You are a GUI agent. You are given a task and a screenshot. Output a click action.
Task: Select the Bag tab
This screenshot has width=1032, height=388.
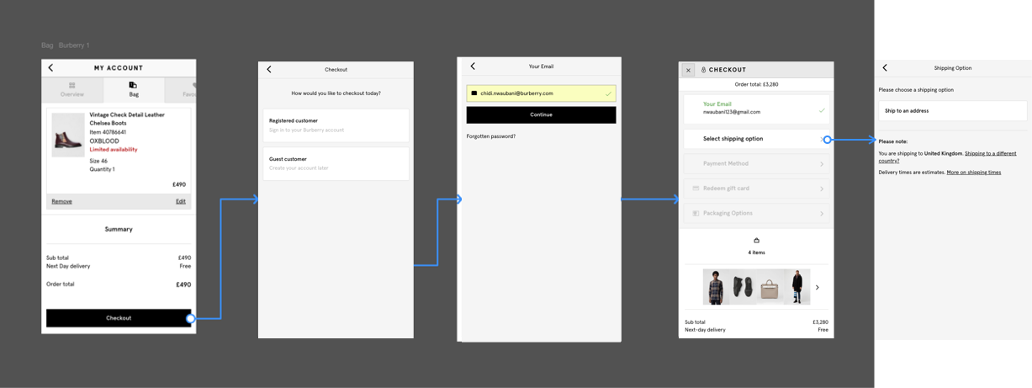point(134,90)
